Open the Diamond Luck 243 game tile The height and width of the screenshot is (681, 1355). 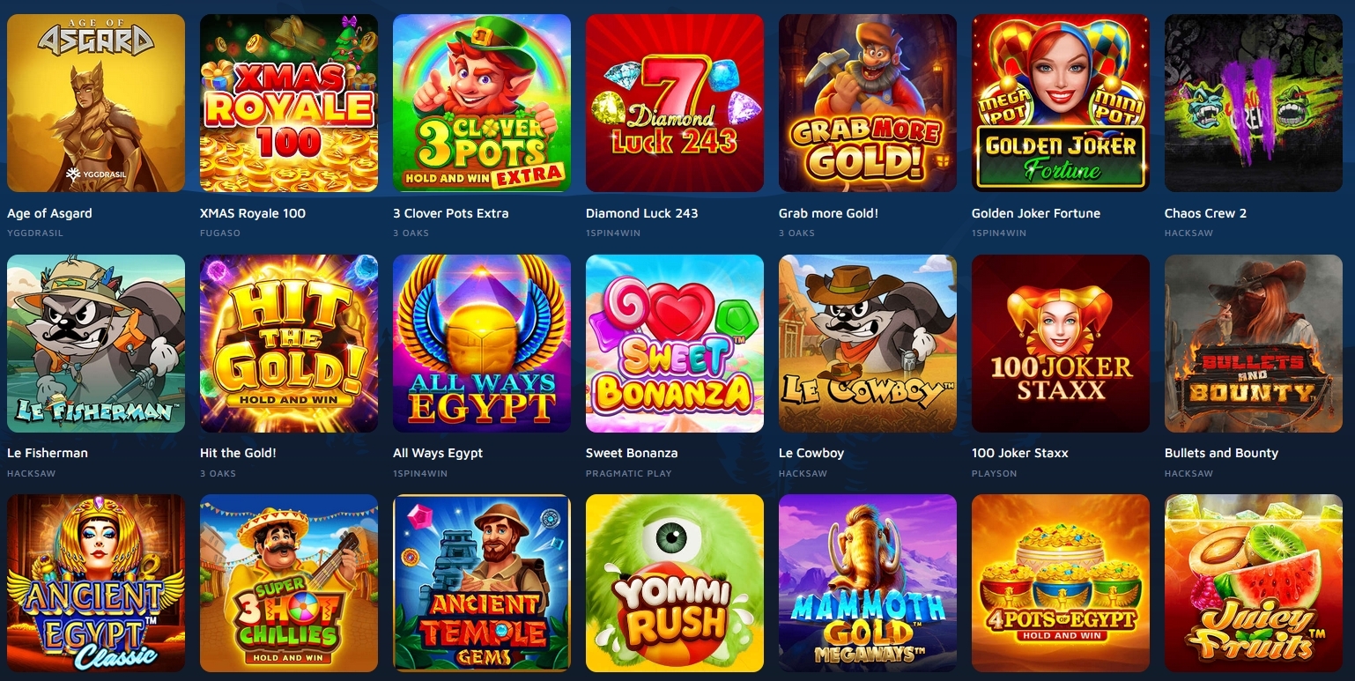675,103
